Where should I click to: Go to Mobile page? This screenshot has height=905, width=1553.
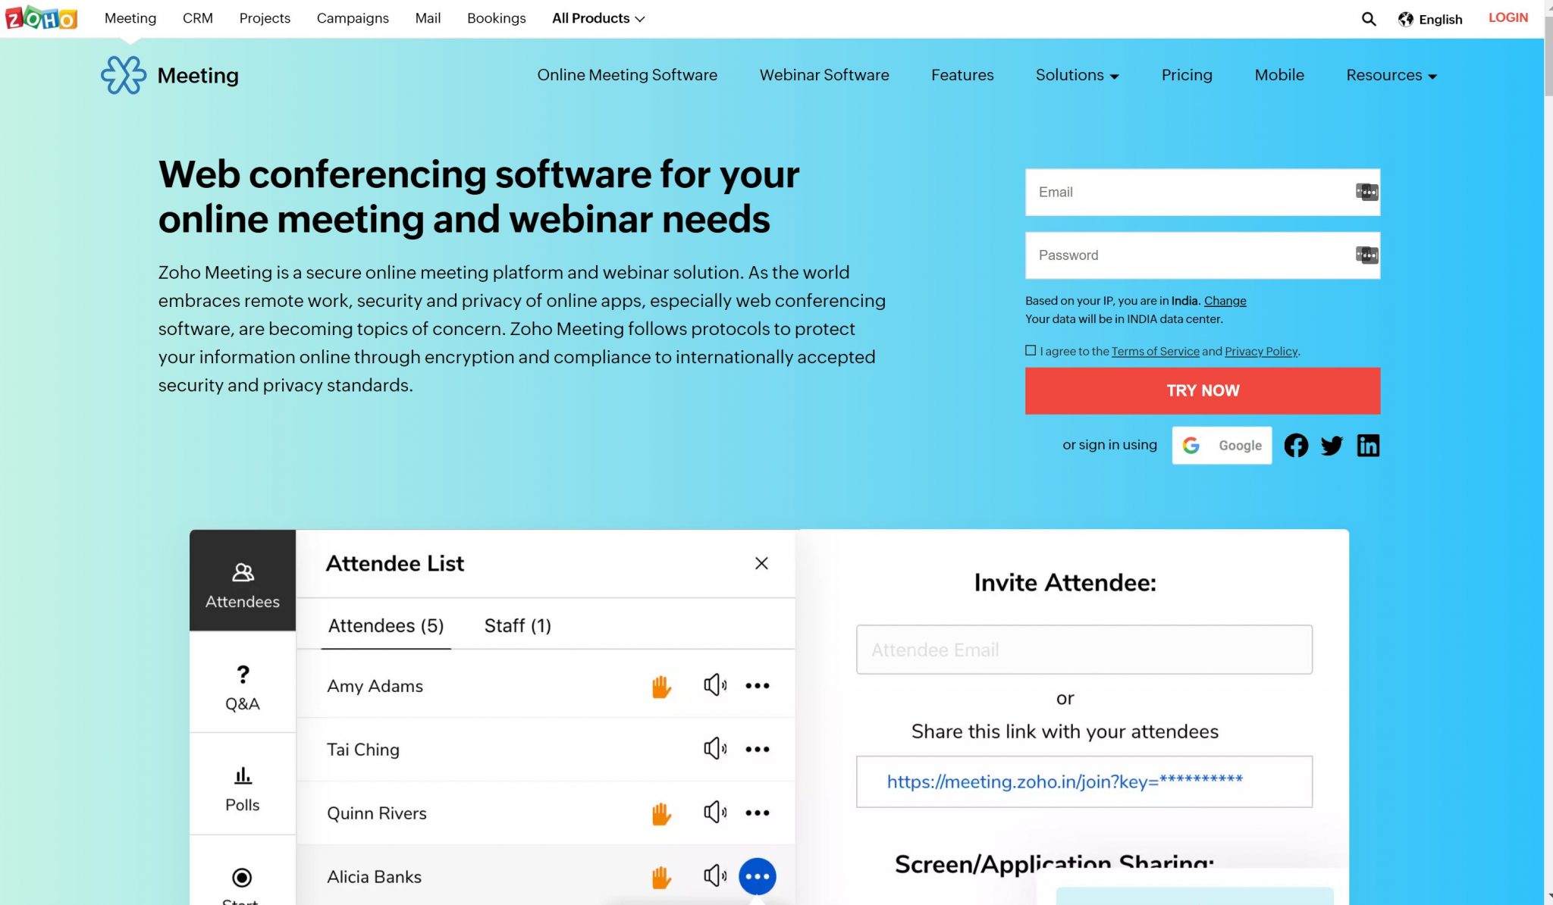point(1279,75)
